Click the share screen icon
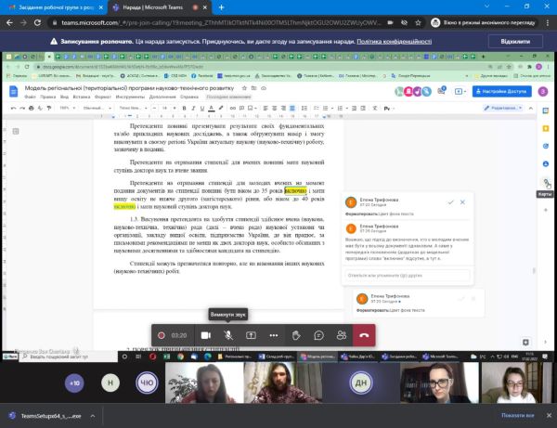Image resolution: width=557 pixels, height=428 pixels. click(251, 334)
